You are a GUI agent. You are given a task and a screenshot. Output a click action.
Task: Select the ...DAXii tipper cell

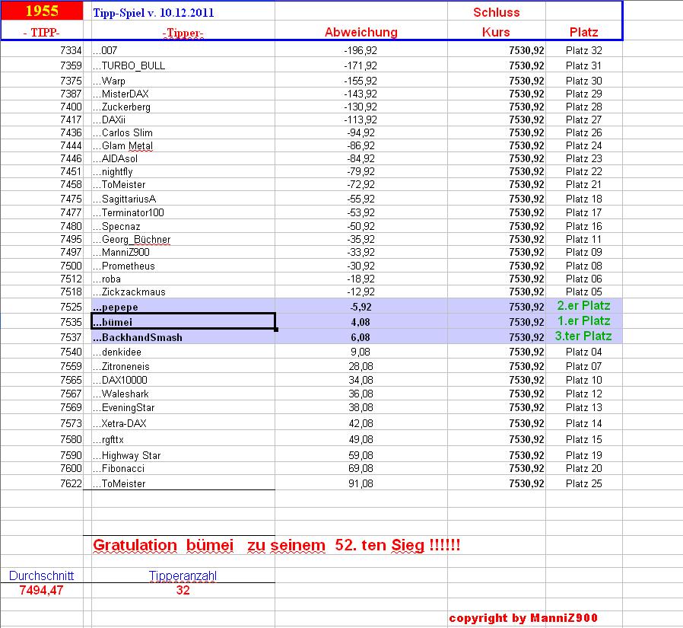(183, 120)
